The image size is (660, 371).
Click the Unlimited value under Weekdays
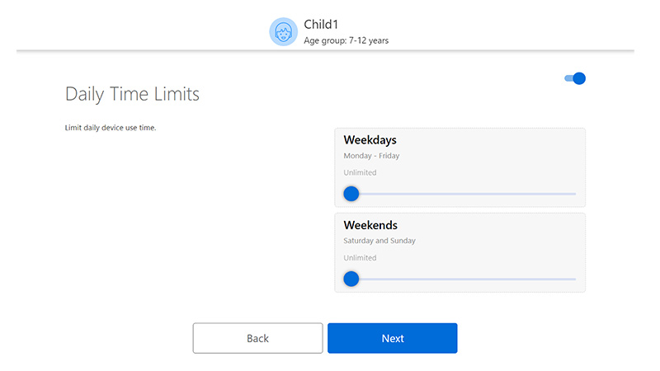[x=360, y=173]
